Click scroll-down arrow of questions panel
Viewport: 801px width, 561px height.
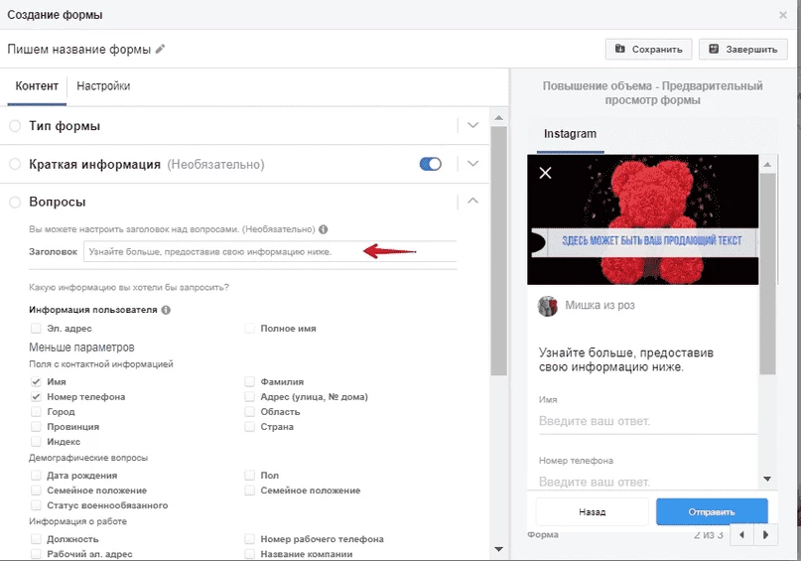coord(498,549)
